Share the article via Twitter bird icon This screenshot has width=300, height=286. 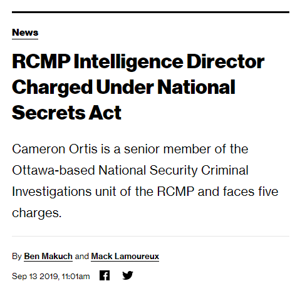(128, 275)
